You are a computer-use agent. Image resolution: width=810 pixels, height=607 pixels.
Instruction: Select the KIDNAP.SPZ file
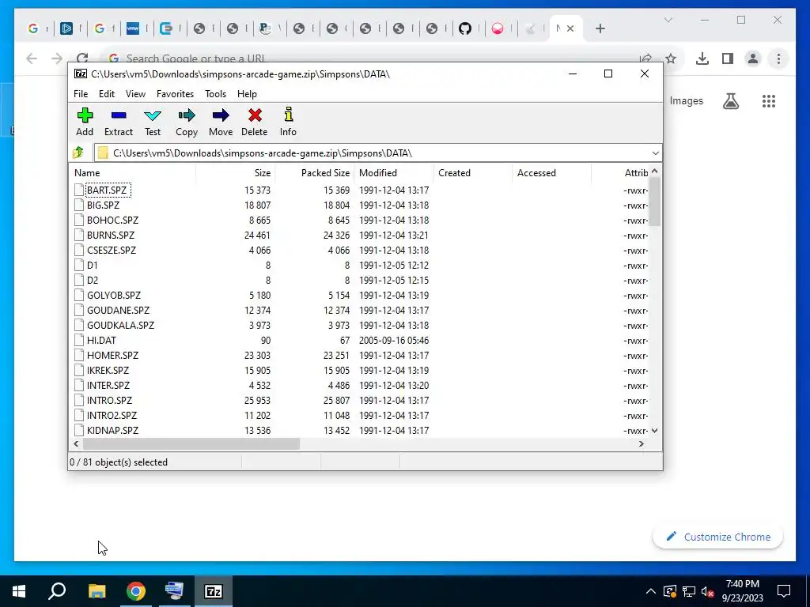(112, 430)
